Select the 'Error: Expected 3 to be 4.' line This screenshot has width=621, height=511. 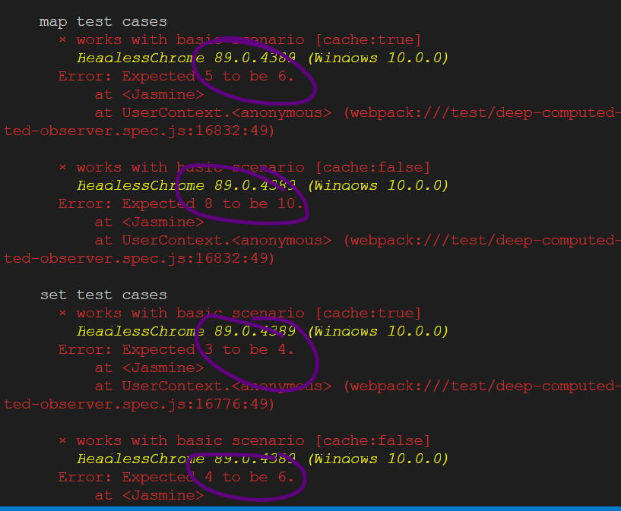point(176,349)
